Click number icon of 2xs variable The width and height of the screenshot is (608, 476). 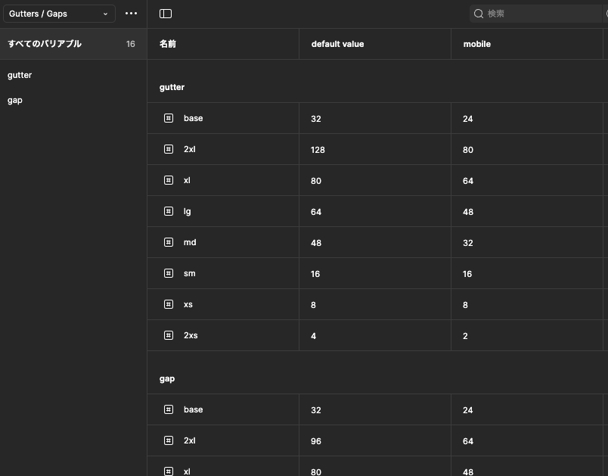click(169, 335)
